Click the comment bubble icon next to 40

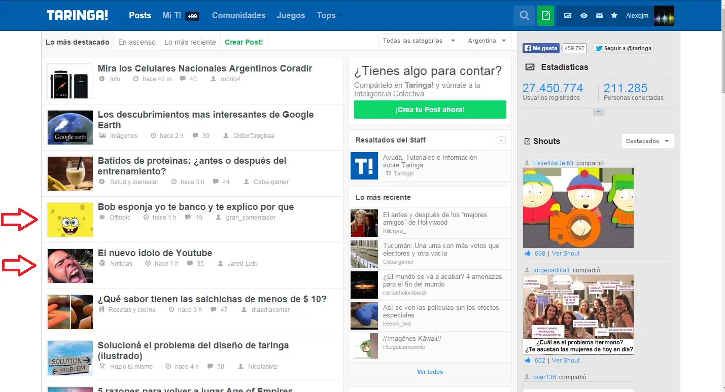point(183,79)
